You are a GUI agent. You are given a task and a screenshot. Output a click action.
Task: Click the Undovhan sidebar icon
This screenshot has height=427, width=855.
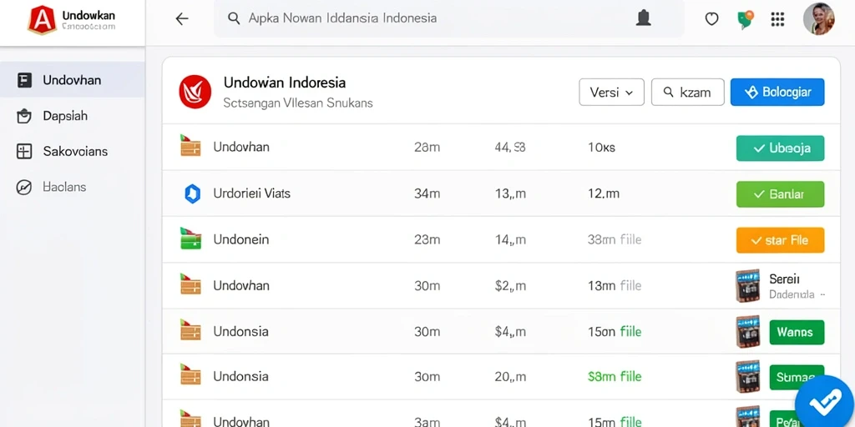24,81
